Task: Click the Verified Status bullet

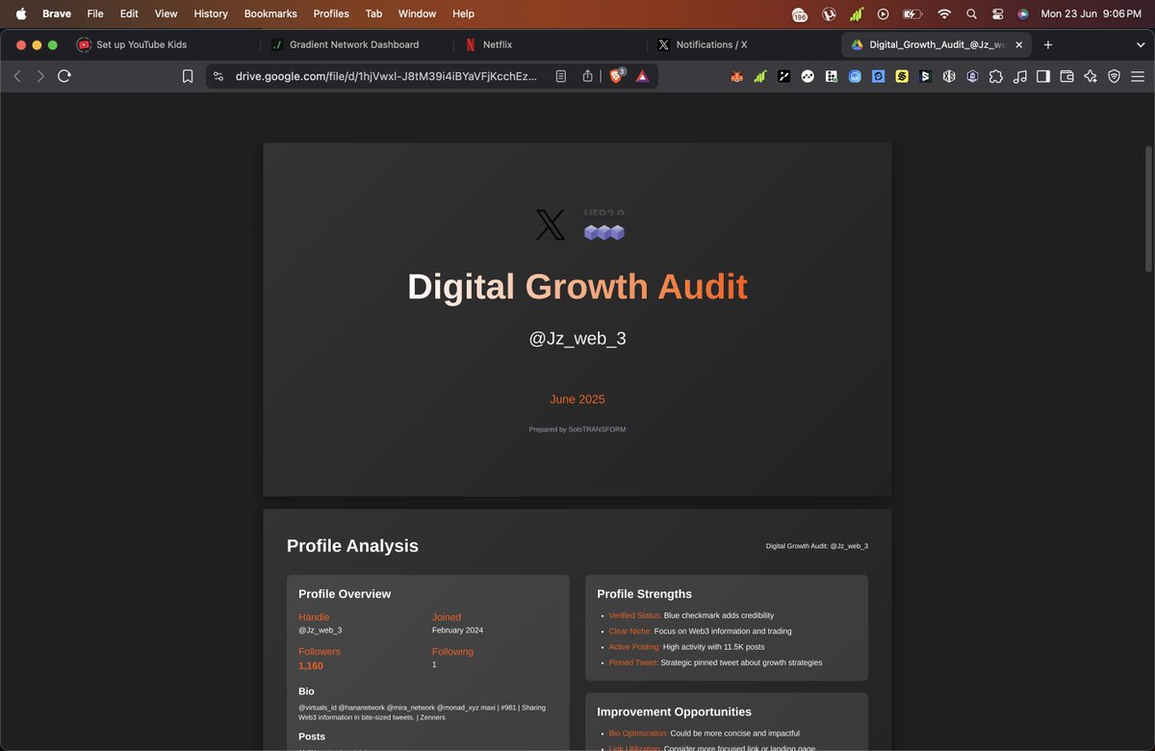Action: (691, 615)
